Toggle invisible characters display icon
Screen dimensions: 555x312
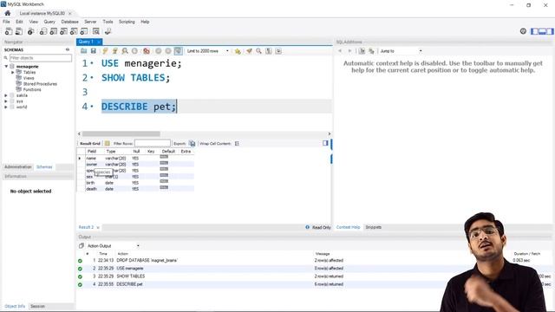[x=269, y=51]
